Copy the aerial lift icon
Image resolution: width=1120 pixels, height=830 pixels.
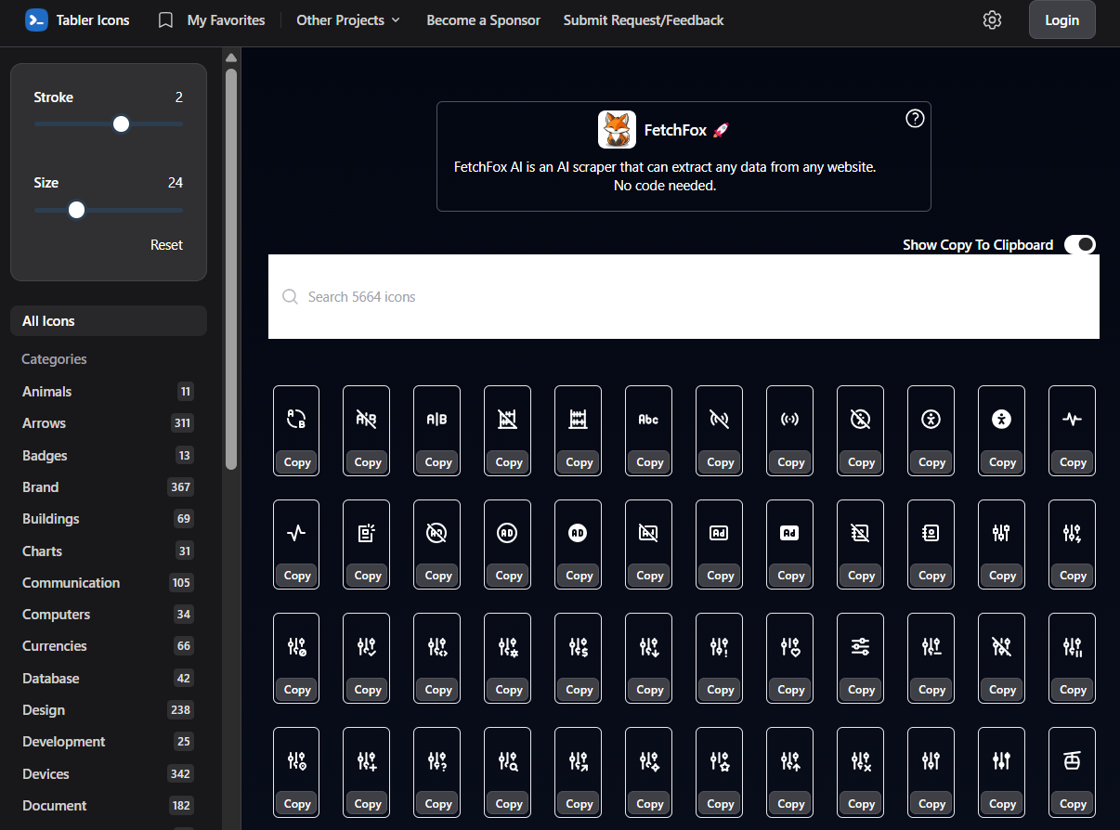pos(1073,804)
